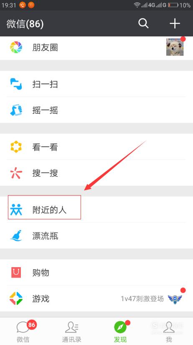Screen dimensions: 193x345
Task: Tap the Games colorful diamond icon
Action: point(16,299)
